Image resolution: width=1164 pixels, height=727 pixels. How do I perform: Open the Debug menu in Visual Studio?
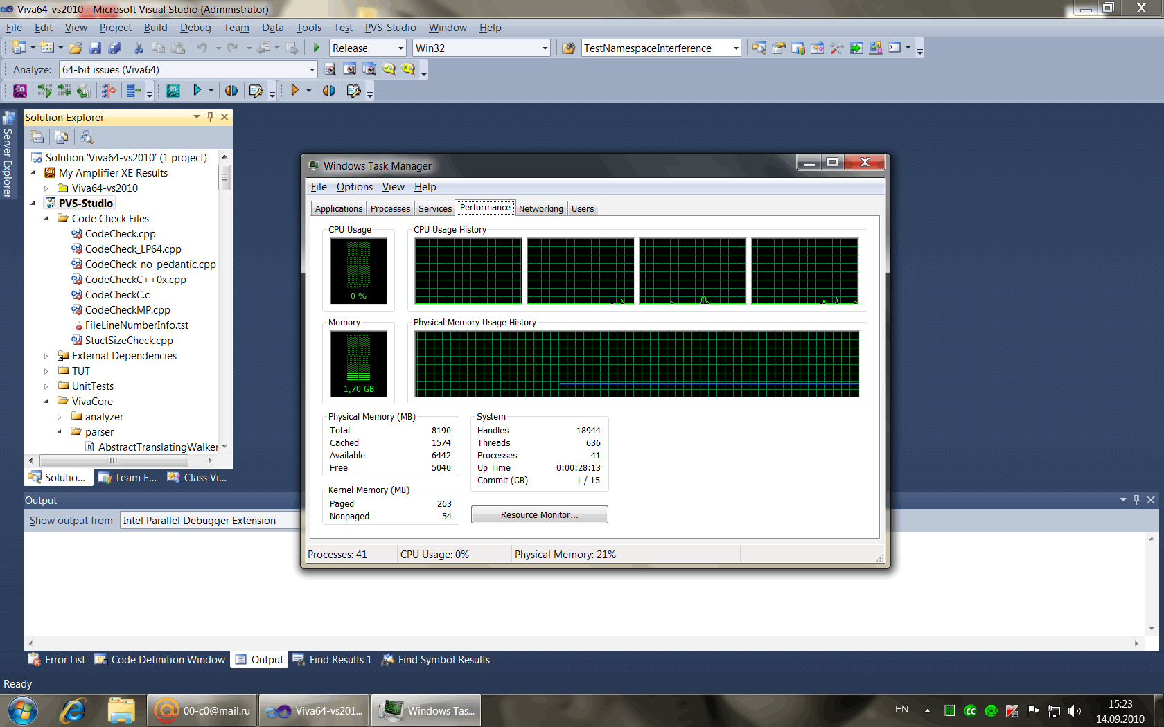[x=195, y=28]
